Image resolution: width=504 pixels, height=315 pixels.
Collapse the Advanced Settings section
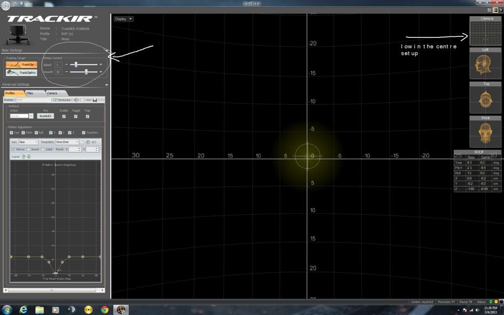106,85
